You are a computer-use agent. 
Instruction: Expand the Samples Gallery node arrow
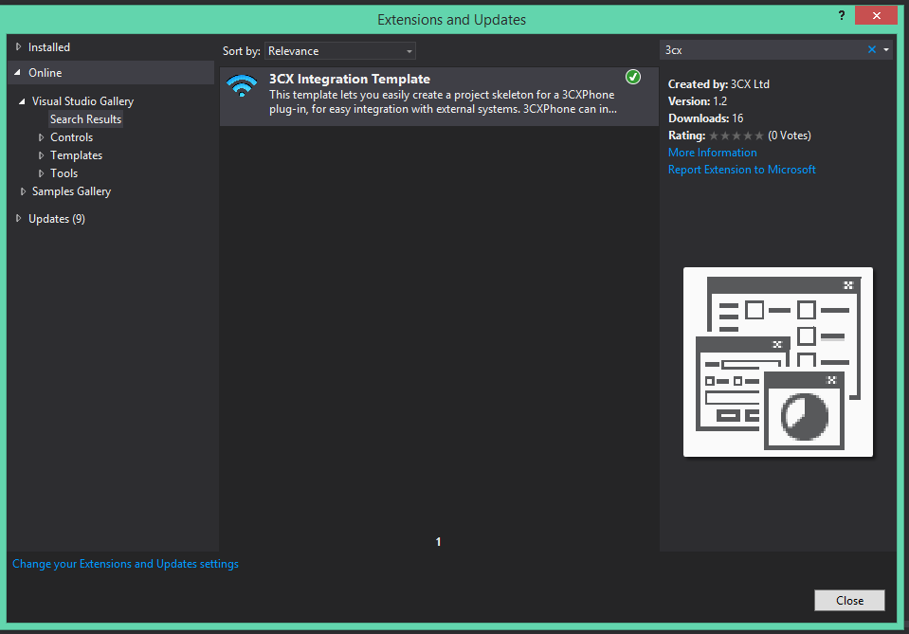click(23, 191)
